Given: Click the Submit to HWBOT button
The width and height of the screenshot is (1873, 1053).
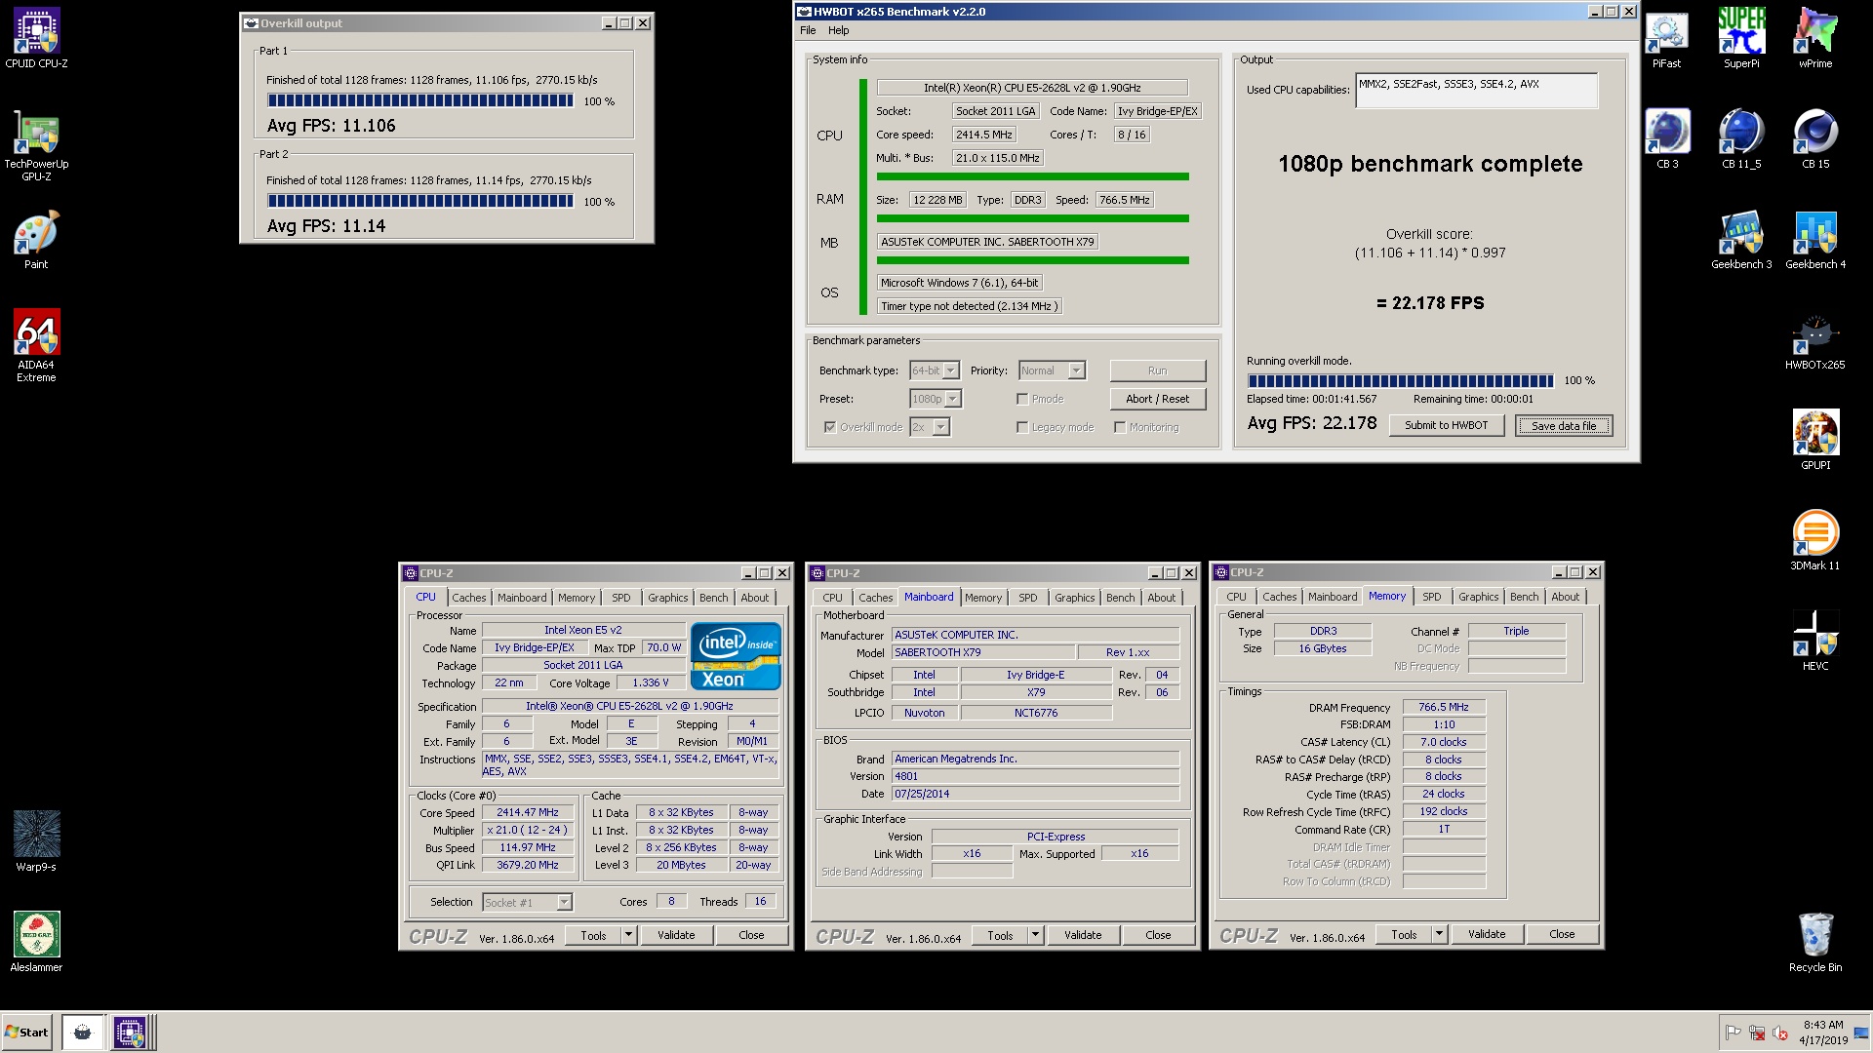Looking at the screenshot, I should [1446, 425].
